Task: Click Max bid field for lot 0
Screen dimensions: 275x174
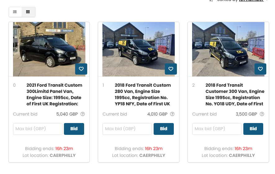Action: [x=38, y=129]
